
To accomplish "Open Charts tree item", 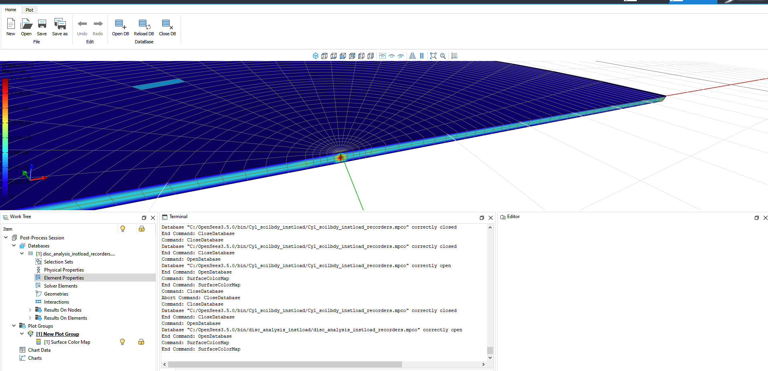I will tap(35, 358).
